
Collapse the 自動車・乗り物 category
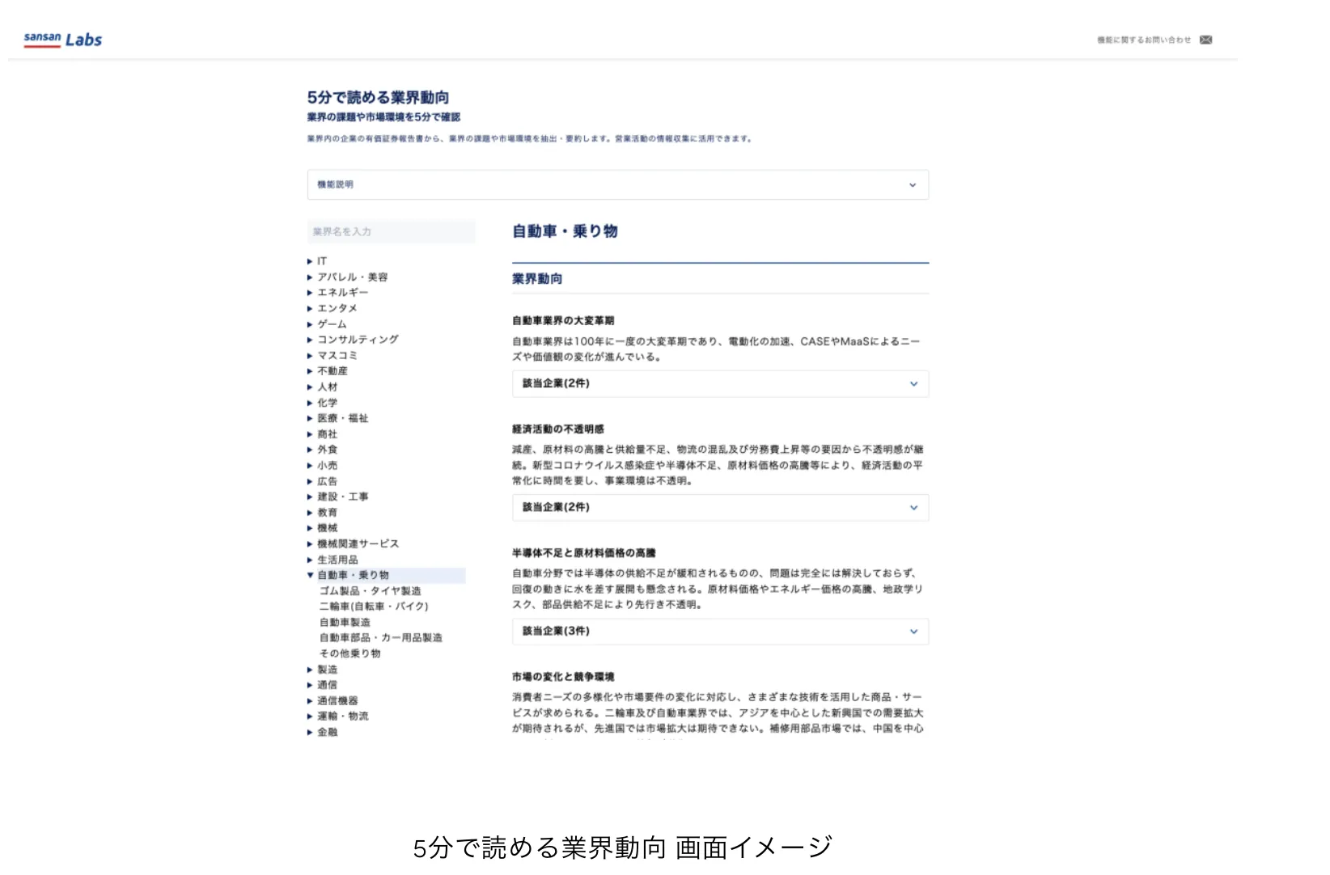pos(386,575)
